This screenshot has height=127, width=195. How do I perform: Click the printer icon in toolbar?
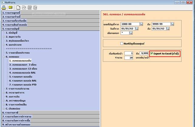point(4,8)
